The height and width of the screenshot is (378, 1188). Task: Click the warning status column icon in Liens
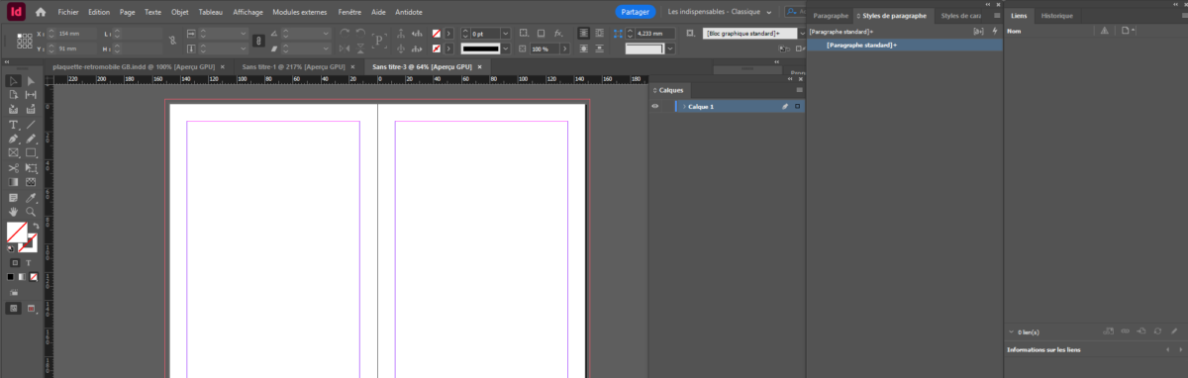click(x=1105, y=32)
